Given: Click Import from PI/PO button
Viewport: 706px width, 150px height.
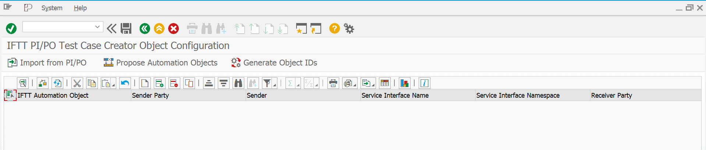Looking at the screenshot, I should [x=47, y=63].
